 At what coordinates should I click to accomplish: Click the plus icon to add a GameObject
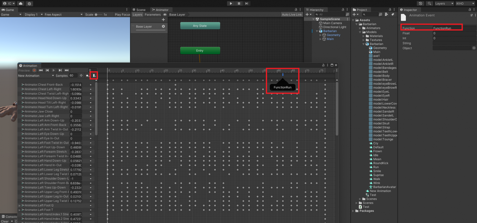click(x=307, y=14)
